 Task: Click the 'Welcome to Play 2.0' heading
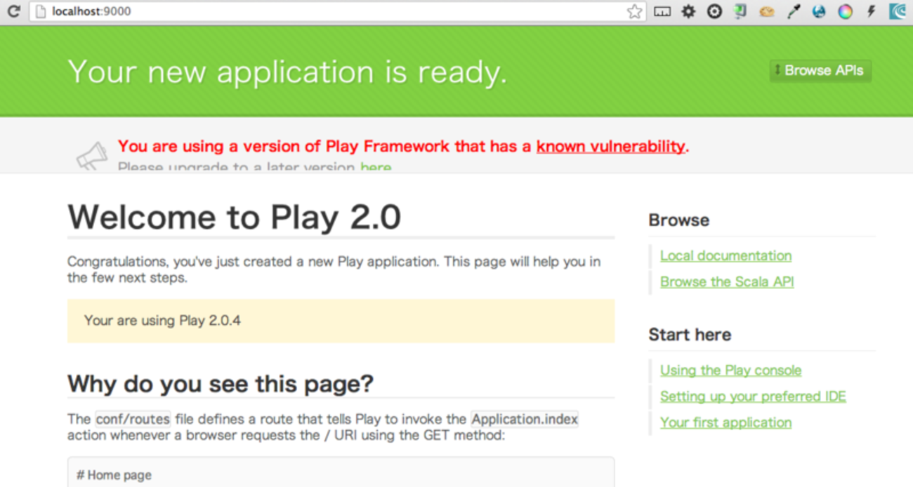point(234,217)
